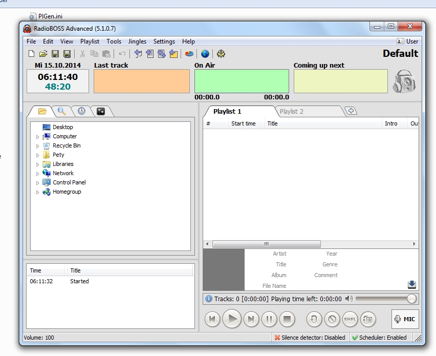436x356 pixels.
Task: Add a music track with the plus-note icon
Action: [x=138, y=54]
